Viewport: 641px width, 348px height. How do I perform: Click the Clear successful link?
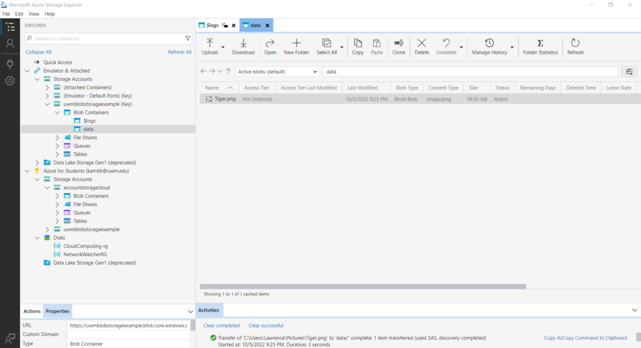point(265,325)
